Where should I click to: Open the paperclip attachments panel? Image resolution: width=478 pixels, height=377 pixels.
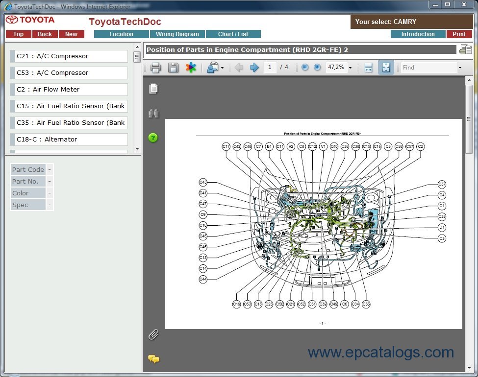pos(153,334)
